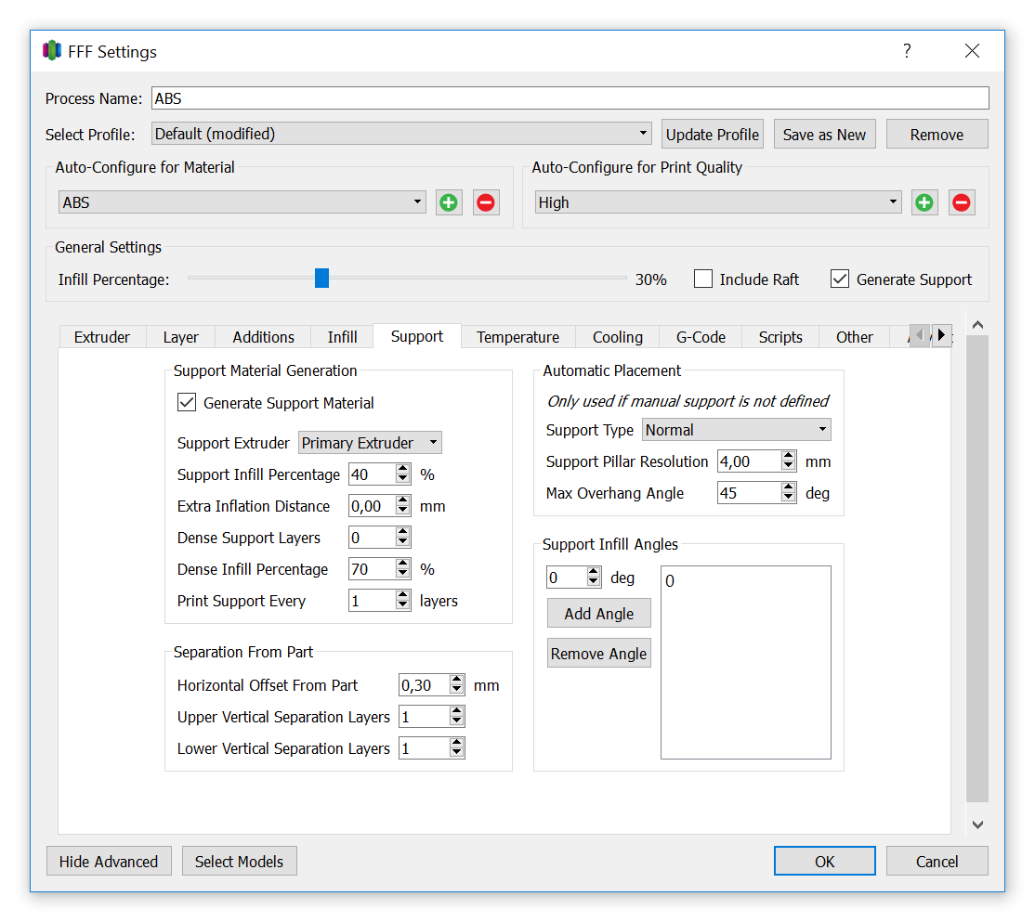The height and width of the screenshot is (922, 1035).
Task: Show more tabs with right arrow
Action: pyautogui.click(x=941, y=335)
